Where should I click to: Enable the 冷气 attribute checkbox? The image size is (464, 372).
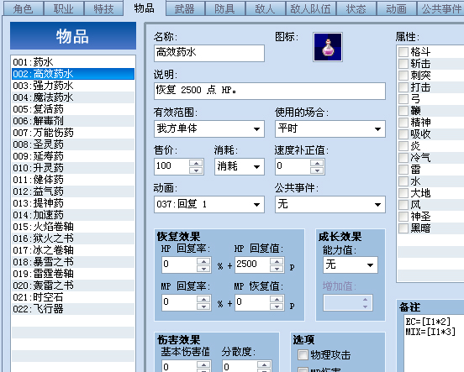[403, 158]
